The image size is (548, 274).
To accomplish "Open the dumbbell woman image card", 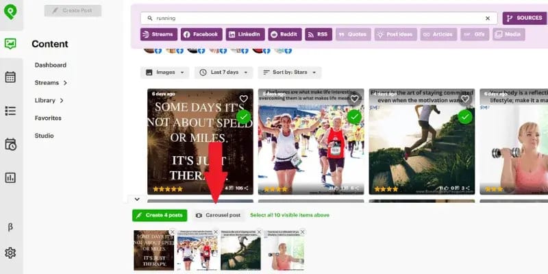I will [514, 142].
